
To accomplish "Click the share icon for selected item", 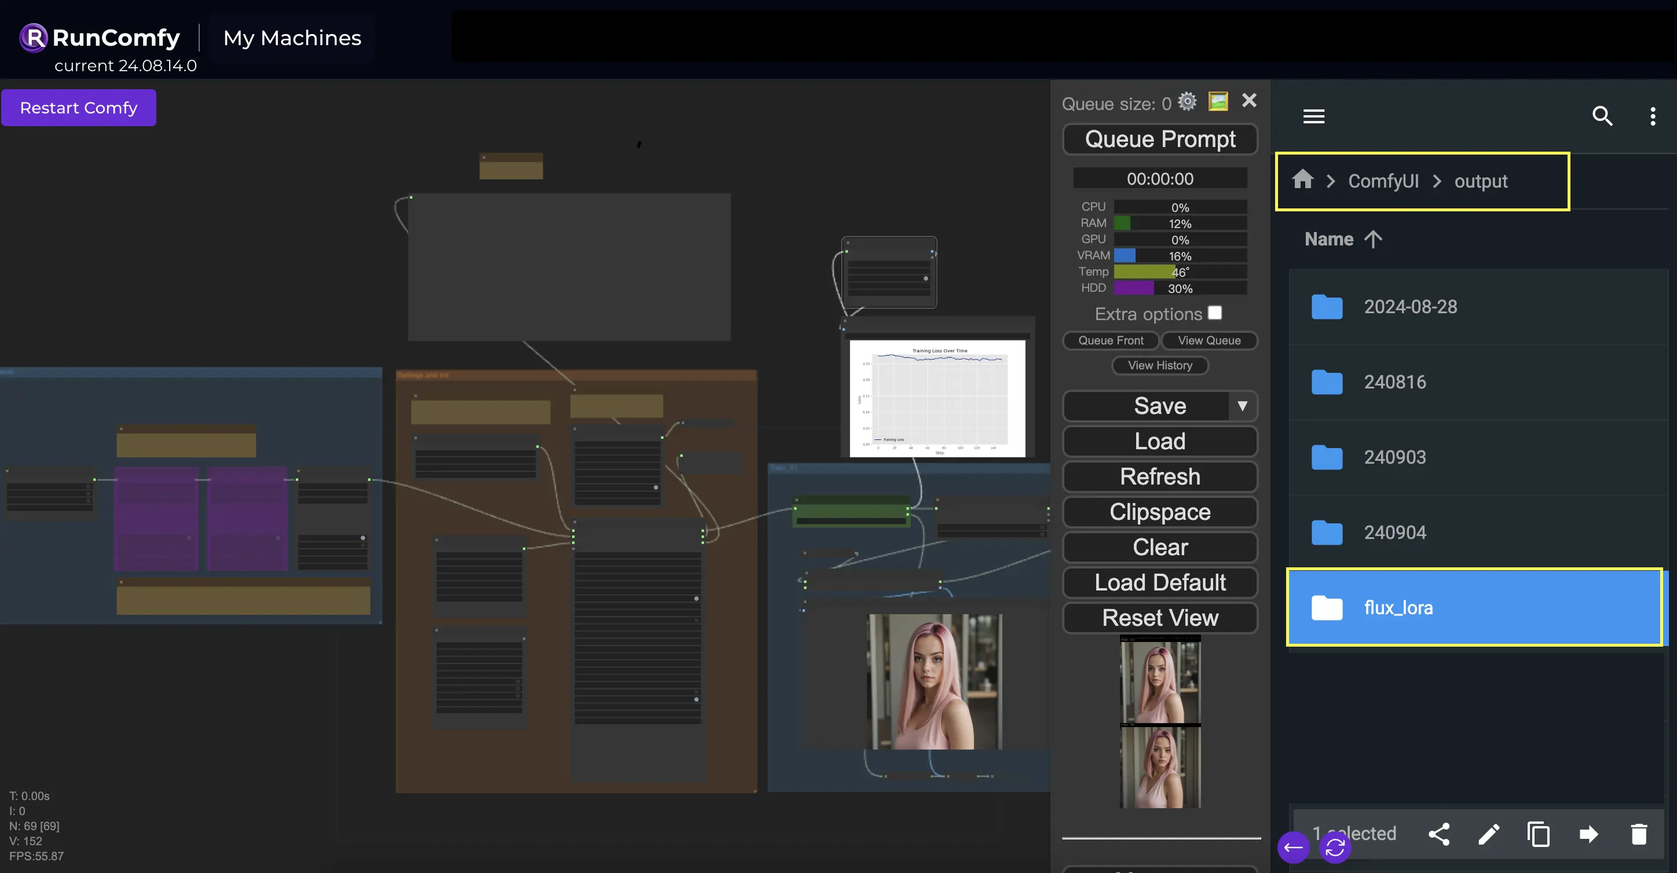I will click(x=1438, y=834).
